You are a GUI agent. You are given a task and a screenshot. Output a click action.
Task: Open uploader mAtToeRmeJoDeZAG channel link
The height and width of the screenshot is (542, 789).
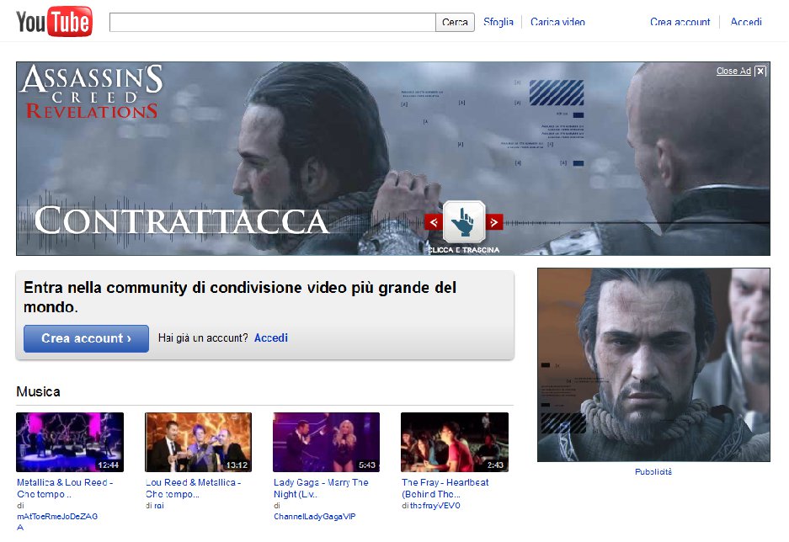(x=57, y=522)
